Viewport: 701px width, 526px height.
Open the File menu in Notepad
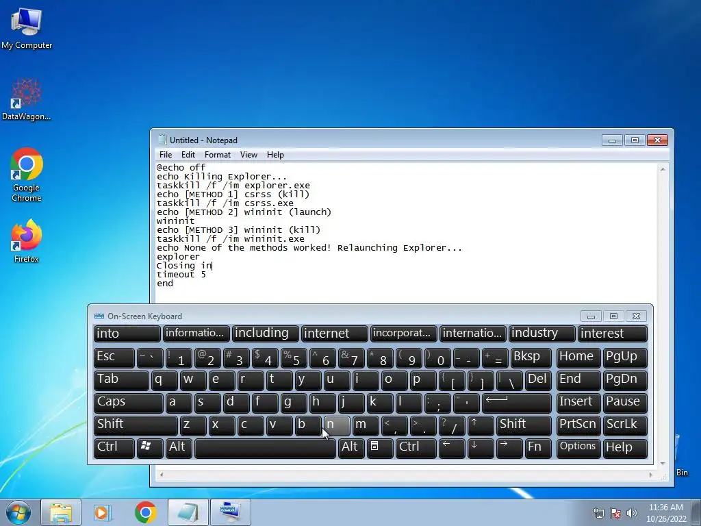(x=166, y=155)
